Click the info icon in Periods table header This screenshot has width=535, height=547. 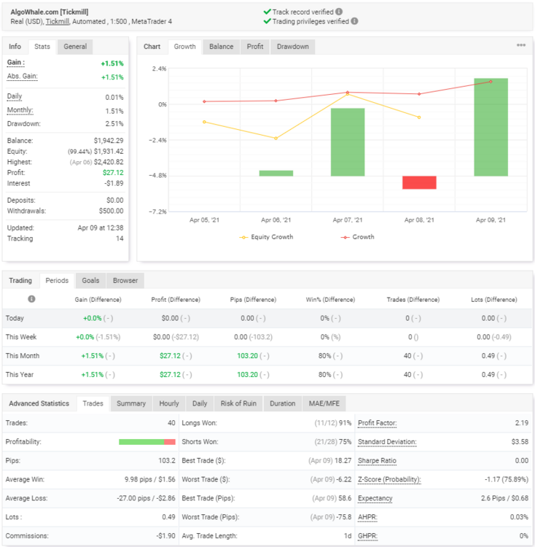(x=31, y=299)
